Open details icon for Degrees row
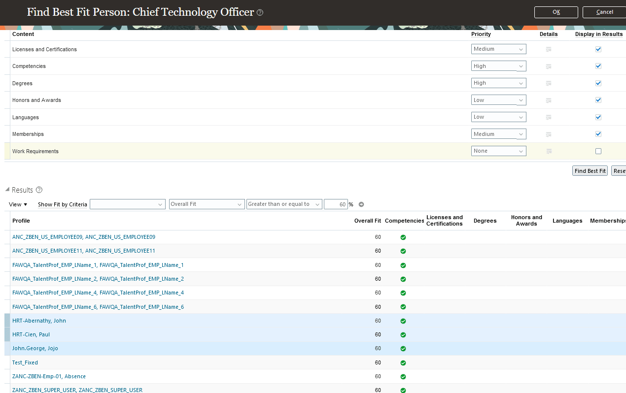This screenshot has height=393, width=626. [549, 83]
